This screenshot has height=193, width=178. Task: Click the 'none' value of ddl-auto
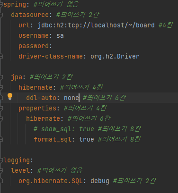(71, 98)
